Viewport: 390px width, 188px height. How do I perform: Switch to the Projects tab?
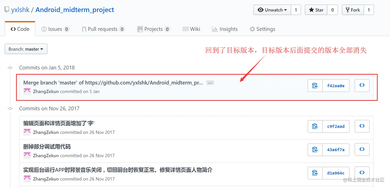153,29
